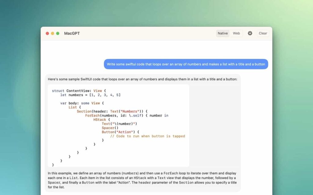313x195 pixels.
Task: Select the blue user message bubble
Action: pyautogui.click(x=187, y=64)
